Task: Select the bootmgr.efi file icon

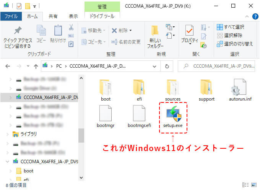Action: pyautogui.click(x=139, y=113)
